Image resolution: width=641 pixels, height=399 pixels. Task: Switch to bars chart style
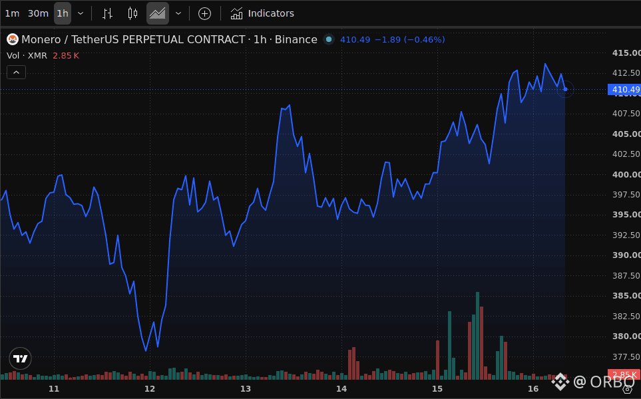(x=107, y=13)
